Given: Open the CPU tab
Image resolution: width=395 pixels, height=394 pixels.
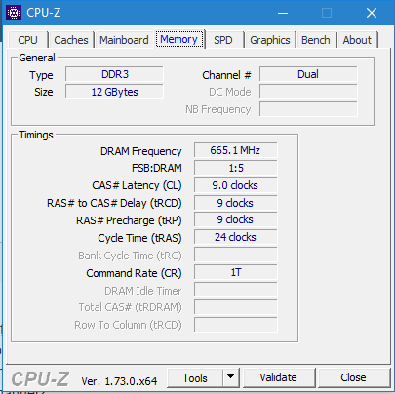Looking at the screenshot, I should point(27,40).
